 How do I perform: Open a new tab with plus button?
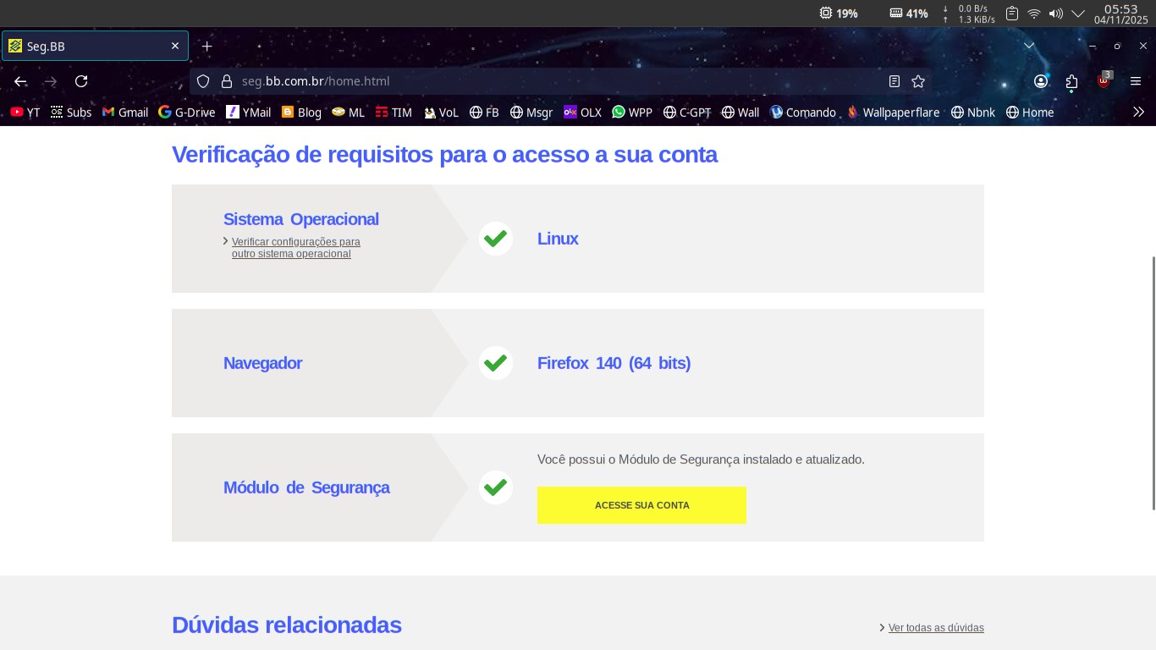[206, 47]
